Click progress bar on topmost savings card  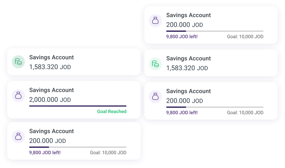coord(215,31)
